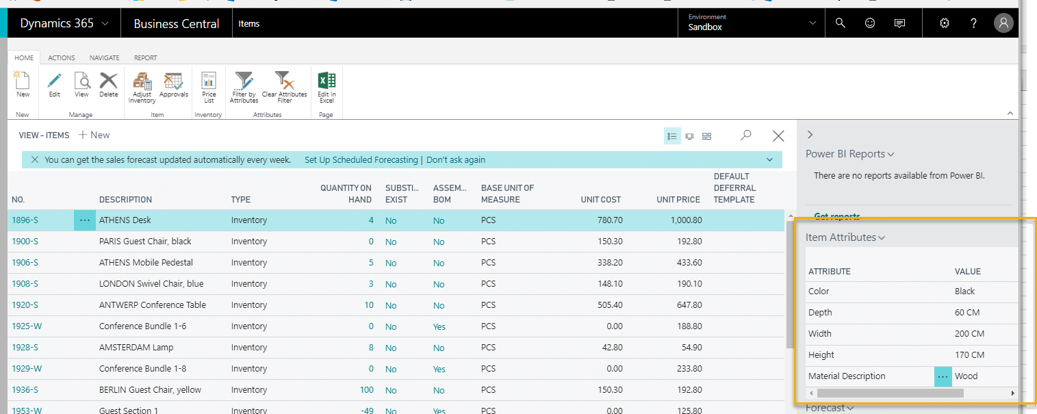Expand the Forecast section
1037x414 pixels.
pyautogui.click(x=828, y=407)
